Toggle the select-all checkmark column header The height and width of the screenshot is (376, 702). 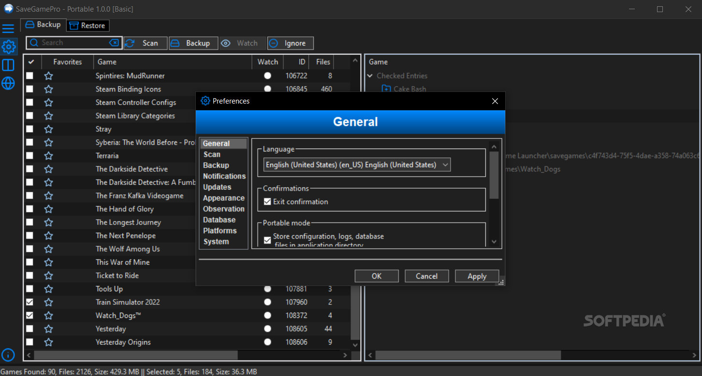31,62
